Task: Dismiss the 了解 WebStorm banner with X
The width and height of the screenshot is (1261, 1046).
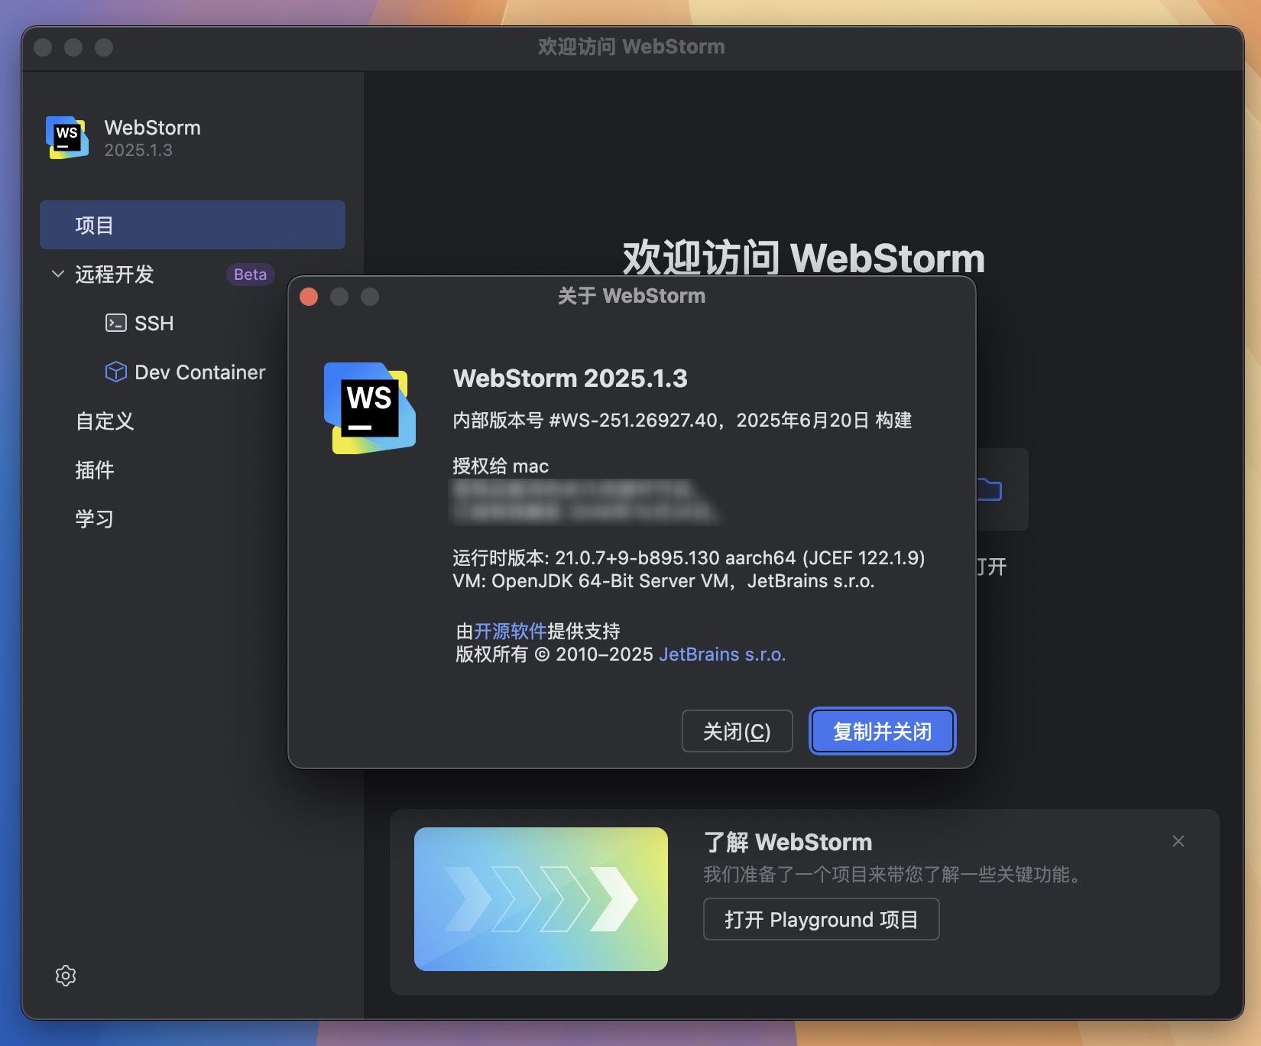Action: 1178,841
